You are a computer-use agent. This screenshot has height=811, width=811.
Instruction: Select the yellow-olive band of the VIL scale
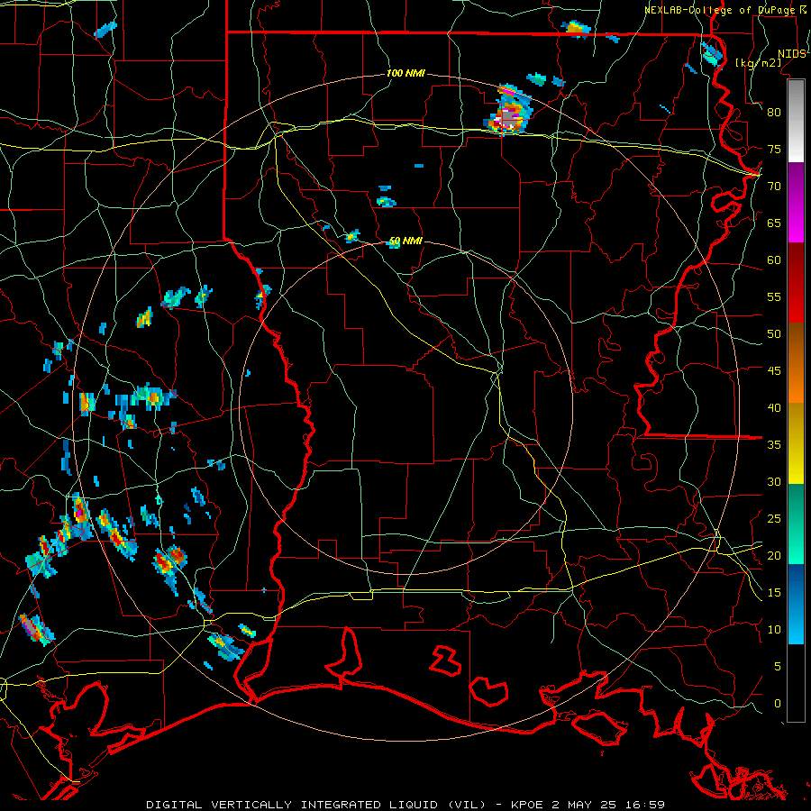[796, 443]
